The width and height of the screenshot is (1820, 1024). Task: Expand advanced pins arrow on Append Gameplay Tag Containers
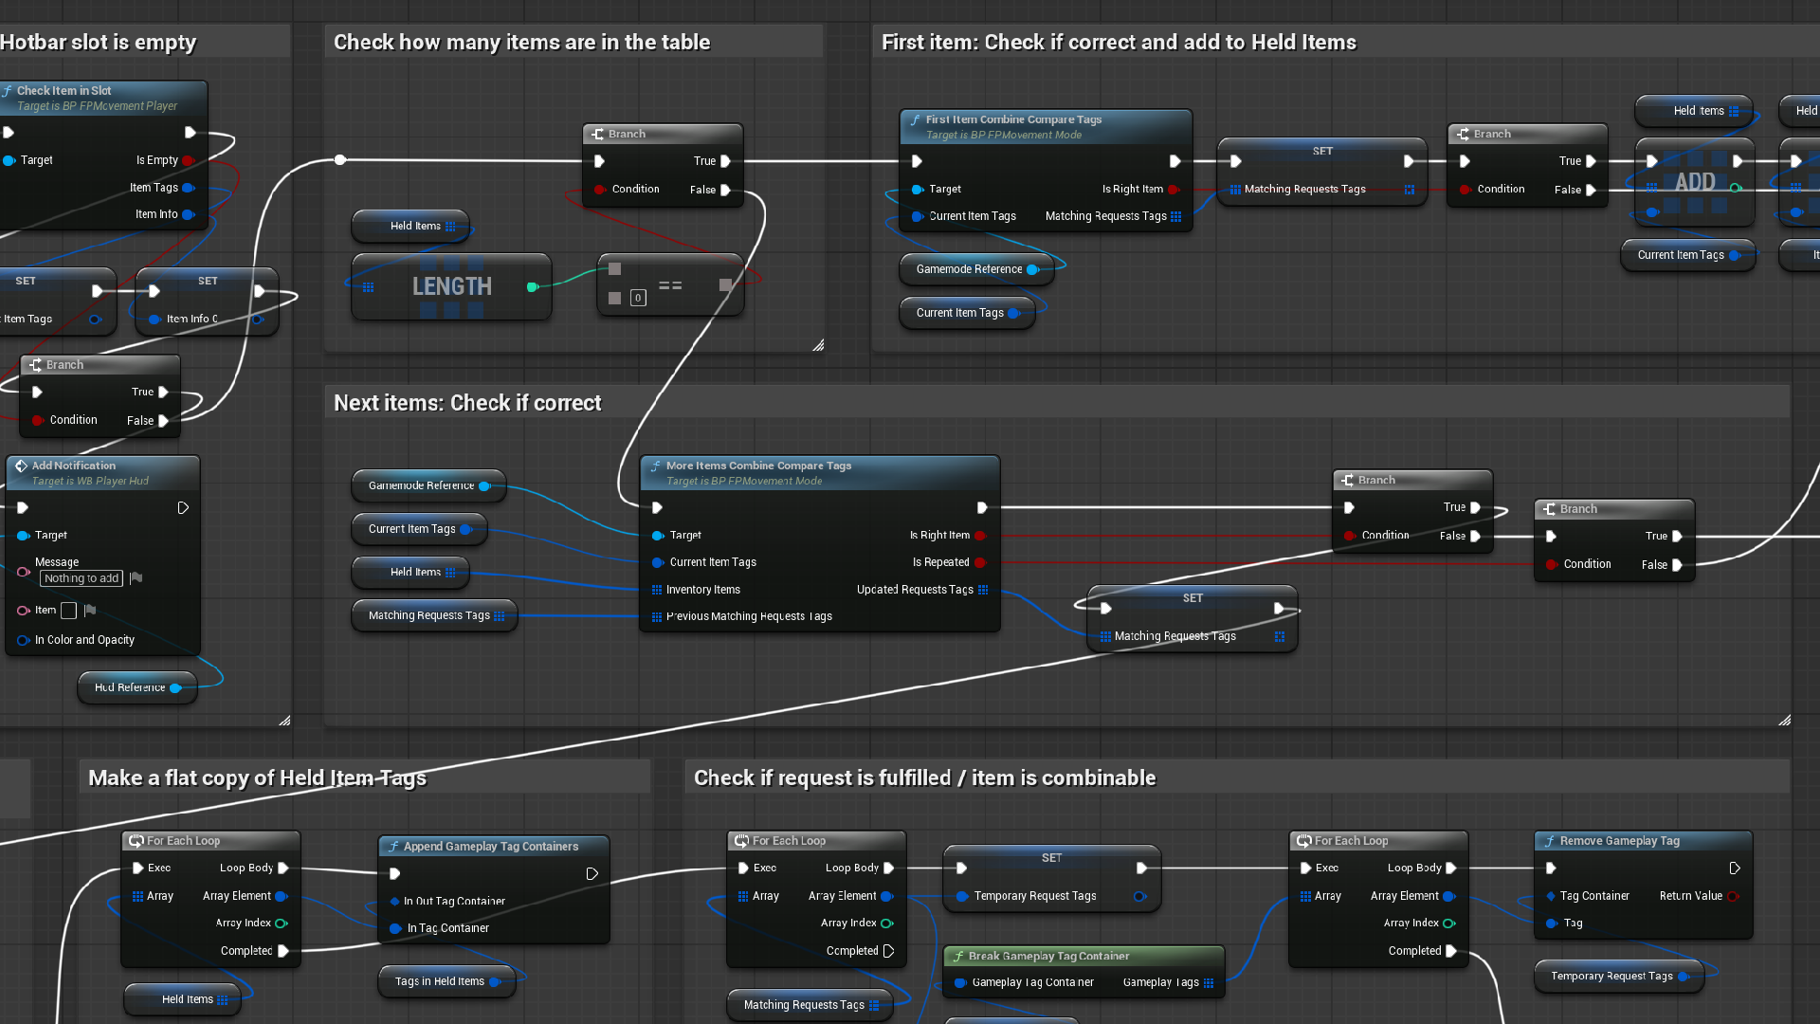592,873
